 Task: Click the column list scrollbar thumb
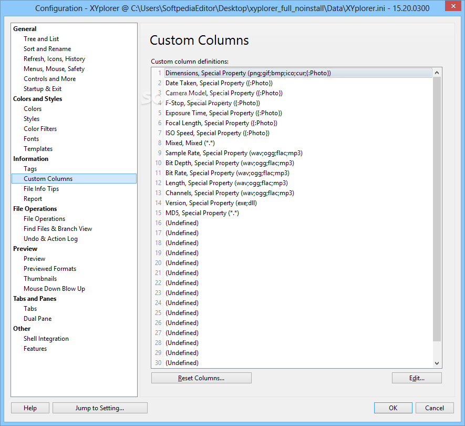coord(437,209)
